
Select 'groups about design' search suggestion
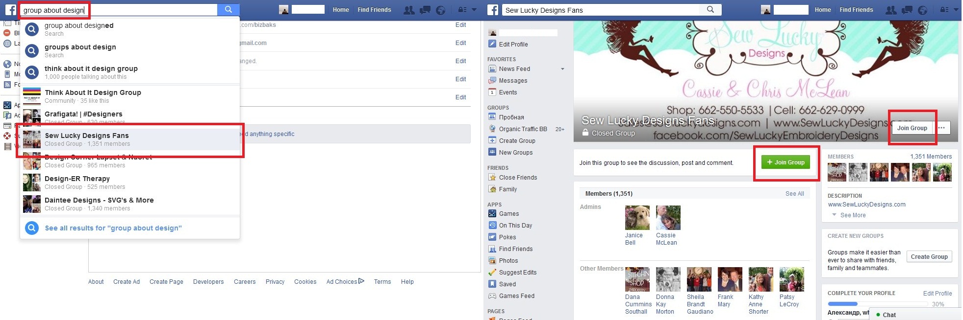[x=130, y=50]
